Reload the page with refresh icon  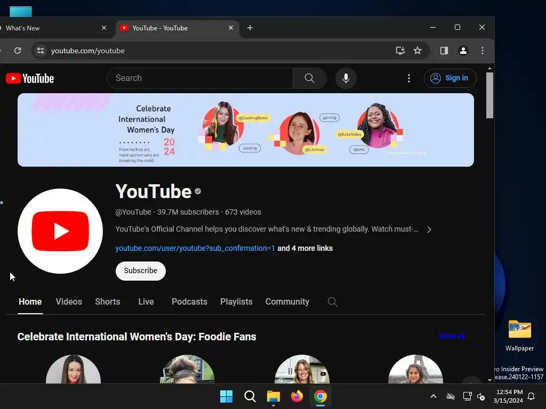point(18,51)
